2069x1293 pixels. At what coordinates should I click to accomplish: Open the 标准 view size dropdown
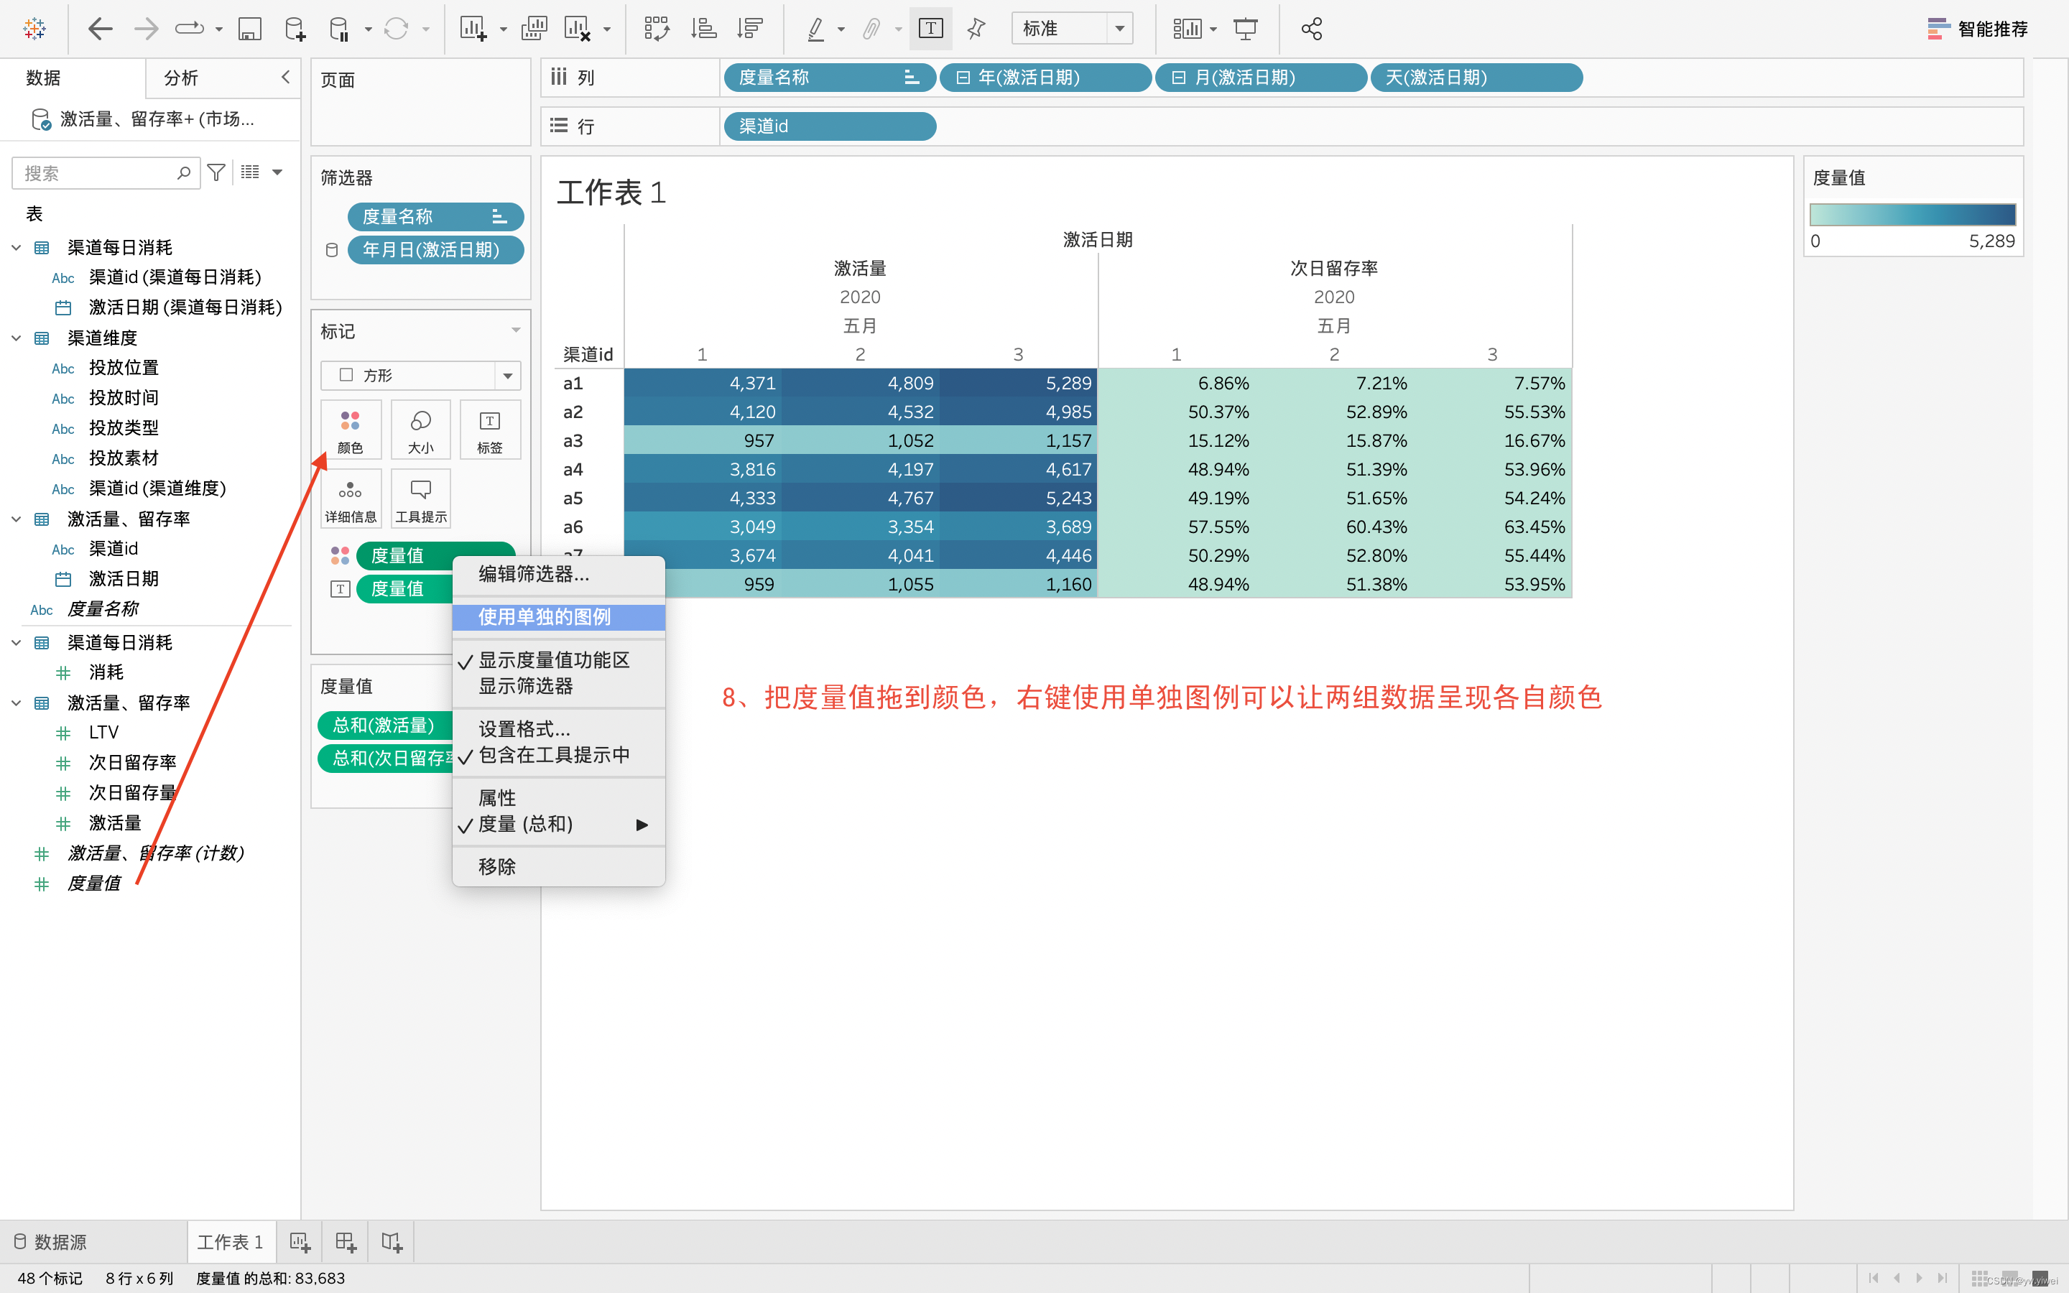pos(1119,29)
